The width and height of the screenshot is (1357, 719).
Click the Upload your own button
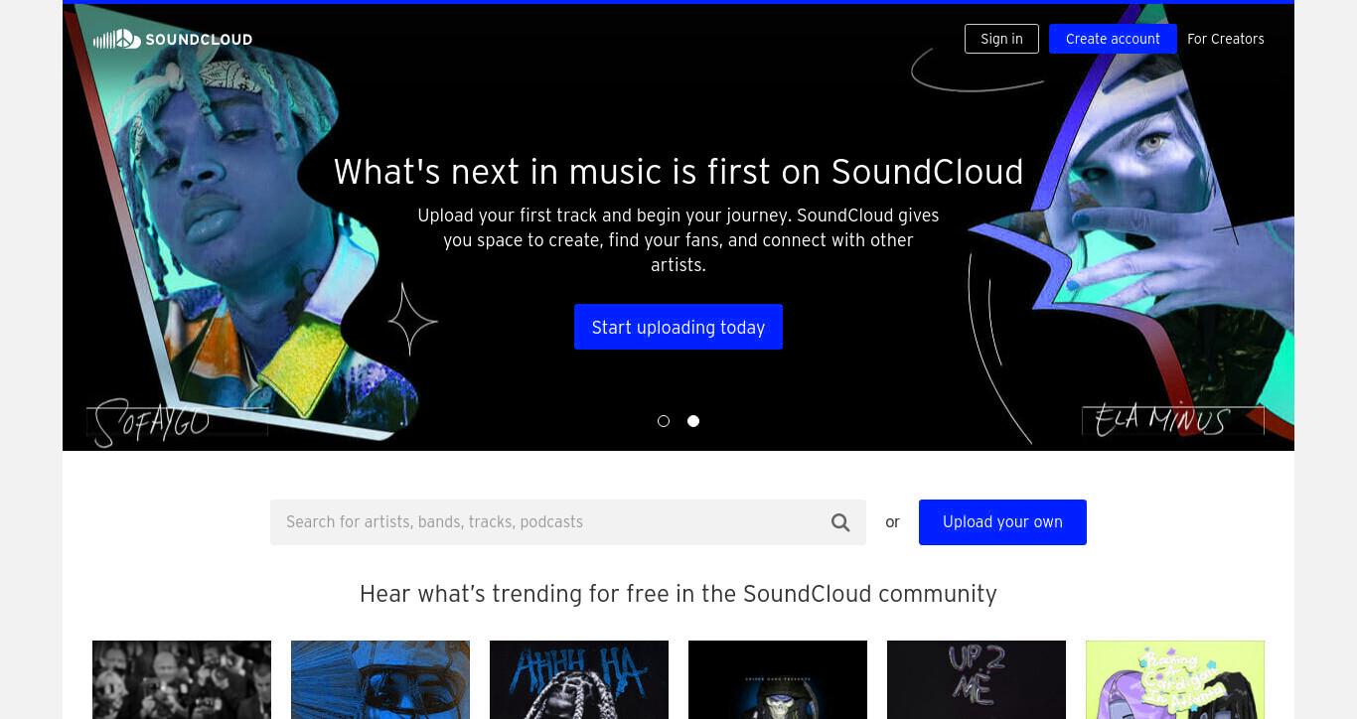click(1002, 522)
